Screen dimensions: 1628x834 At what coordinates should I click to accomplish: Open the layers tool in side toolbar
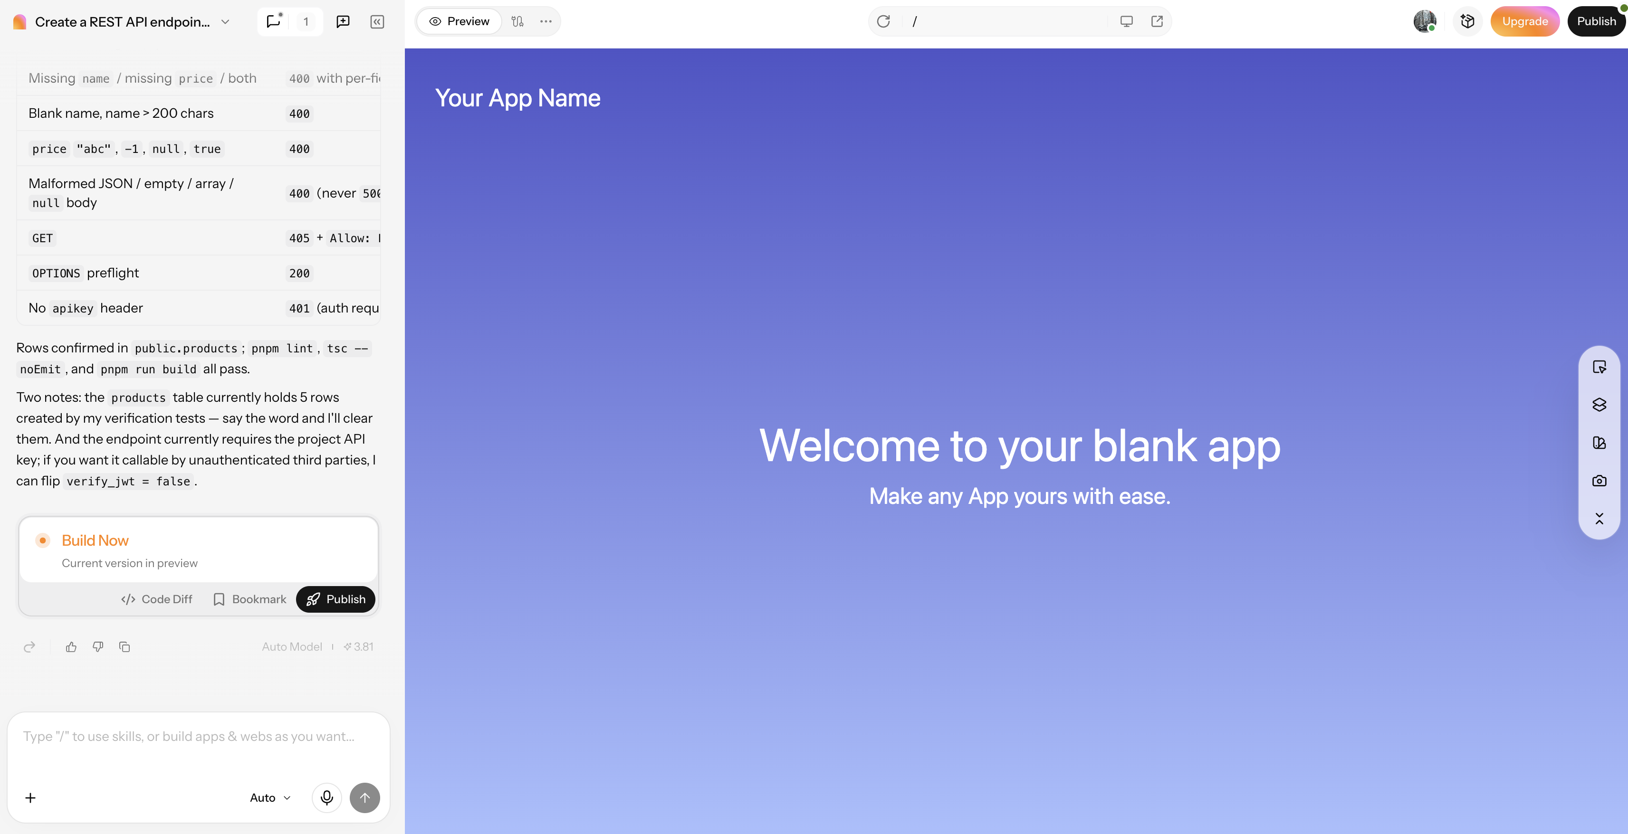pos(1599,405)
